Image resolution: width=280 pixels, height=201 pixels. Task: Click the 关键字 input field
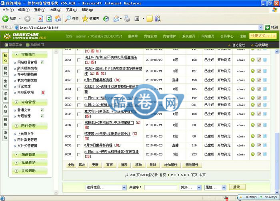pyautogui.click(x=160, y=187)
